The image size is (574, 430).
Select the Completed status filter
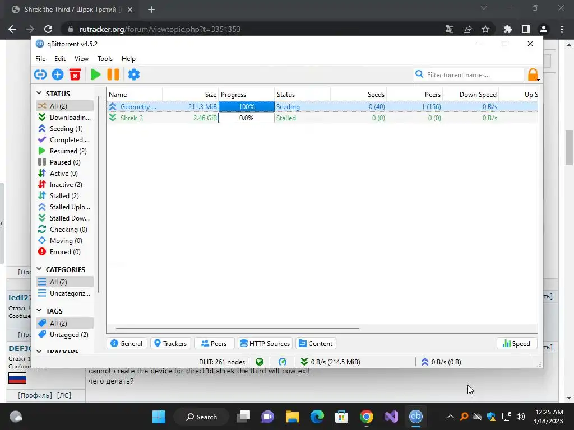65,140
